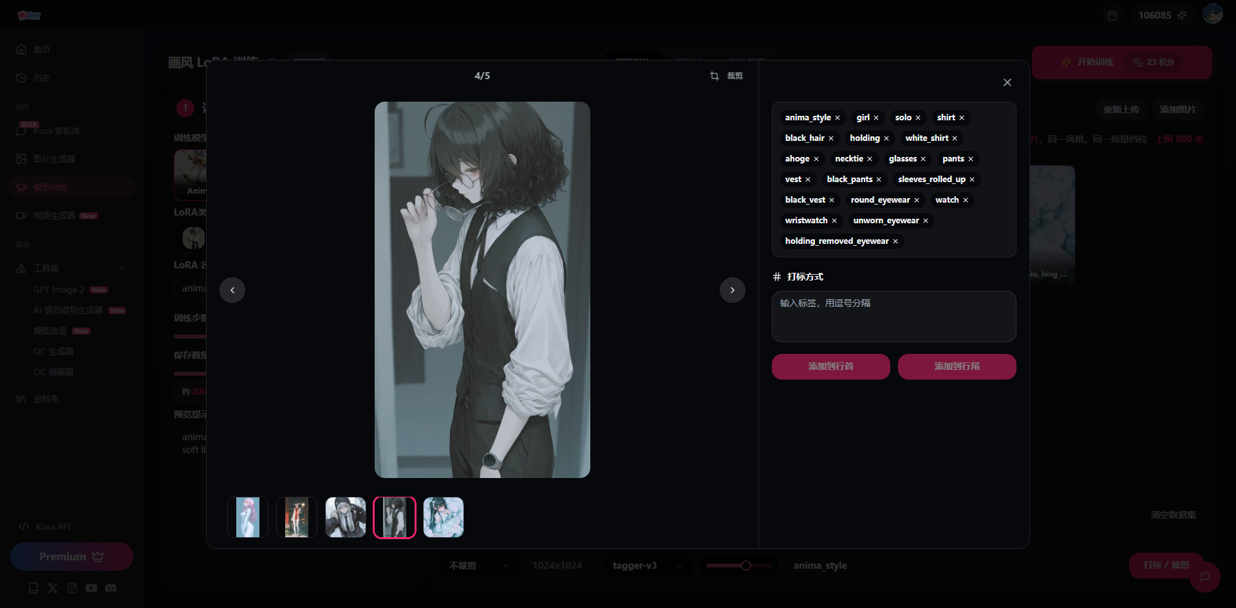This screenshot has width=1236, height=608.
Task: Open the Discord link icon
Action: pyautogui.click(x=111, y=588)
